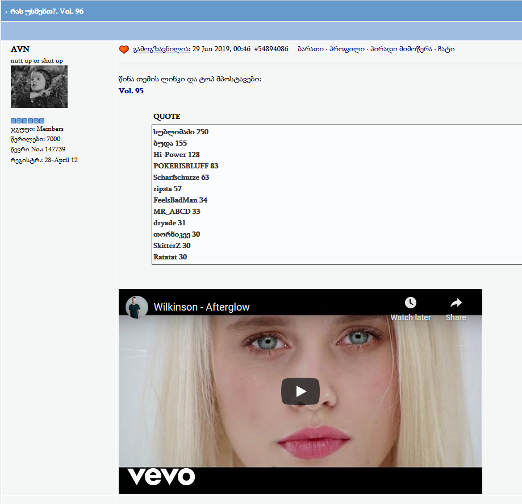Click the text წევრი No.: 147739
Screen dimensions: 522x504
38,149
